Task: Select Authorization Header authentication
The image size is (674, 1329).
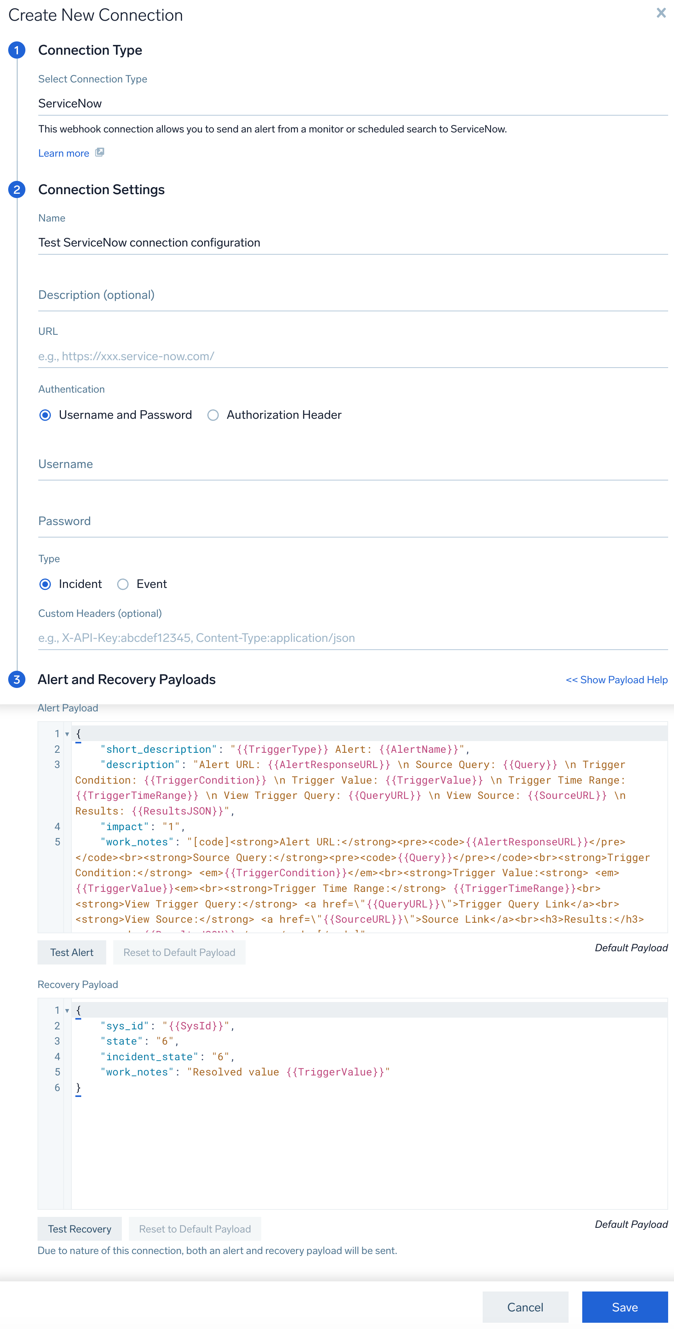Action: pyautogui.click(x=213, y=415)
